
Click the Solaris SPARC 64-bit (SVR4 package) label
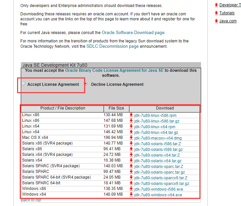(x=56, y=177)
